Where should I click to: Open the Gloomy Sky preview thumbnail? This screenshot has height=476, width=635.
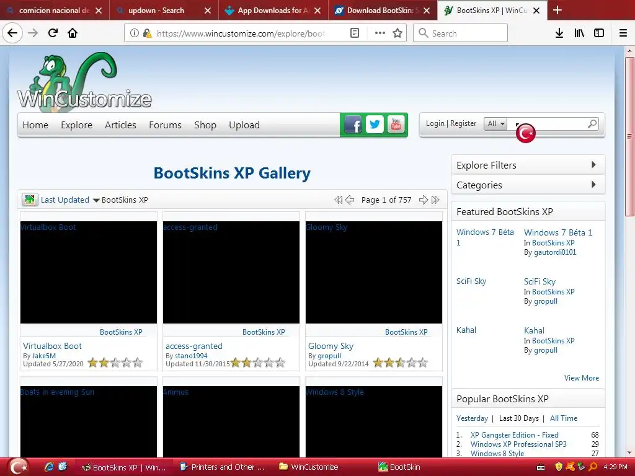(x=374, y=273)
